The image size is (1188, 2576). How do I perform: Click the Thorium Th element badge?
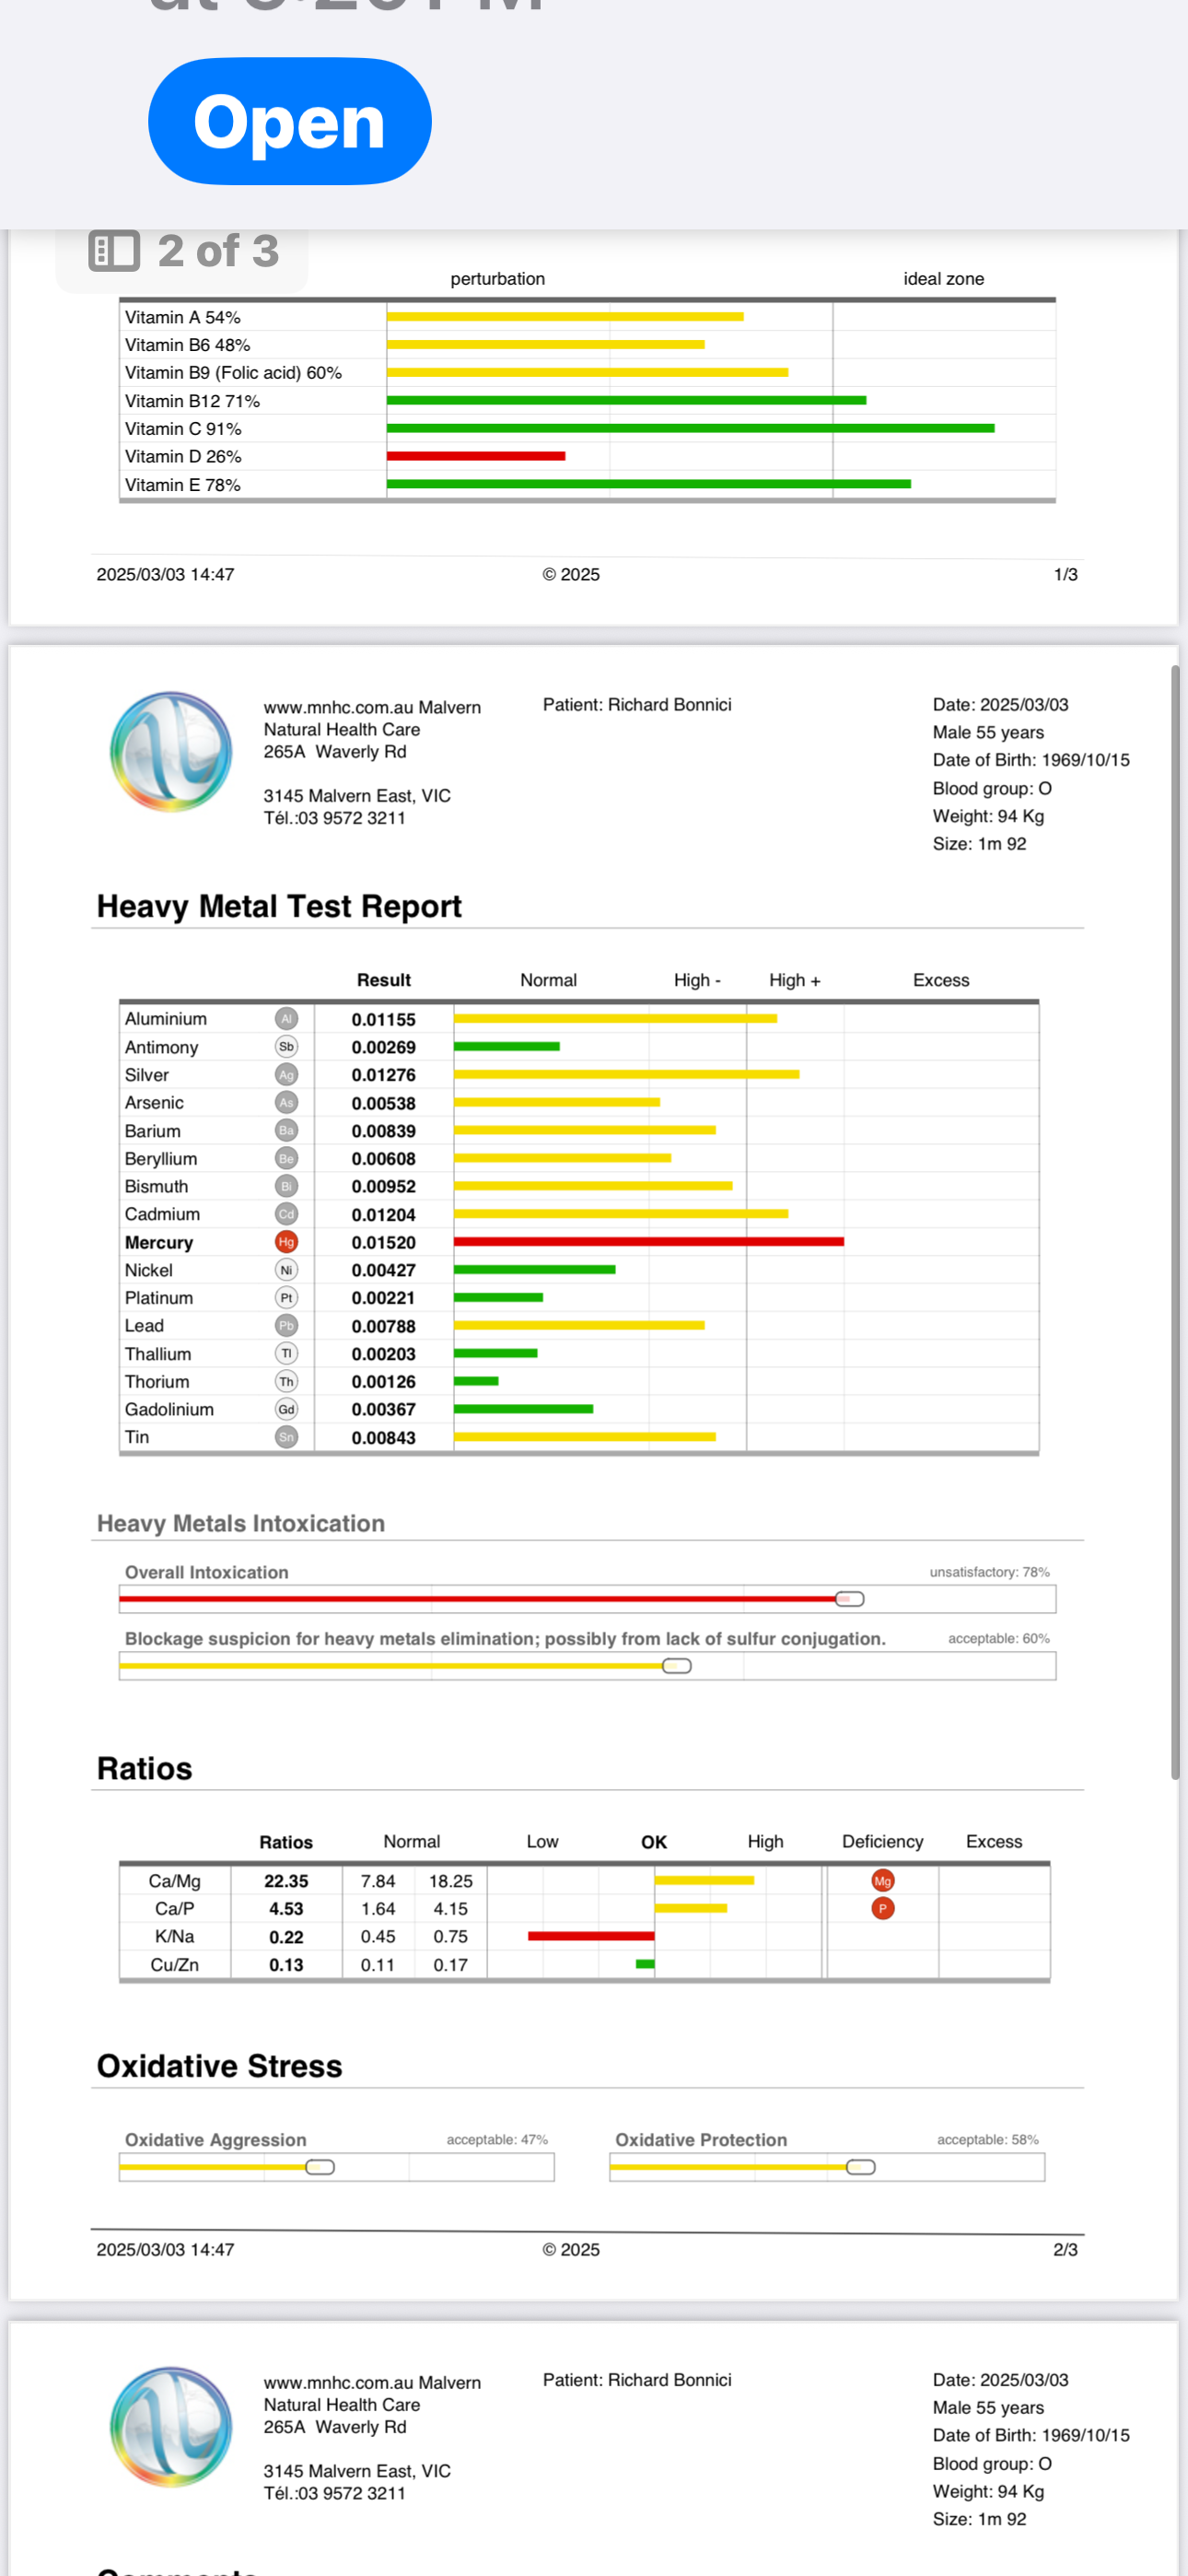coord(286,1381)
